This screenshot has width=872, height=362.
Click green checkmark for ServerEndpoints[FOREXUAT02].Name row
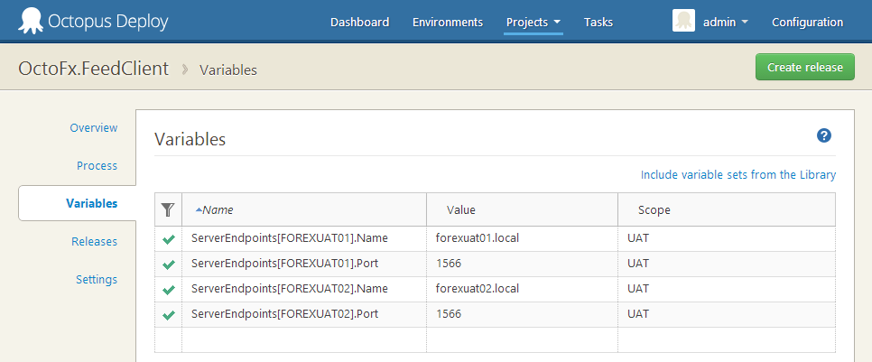tap(169, 290)
